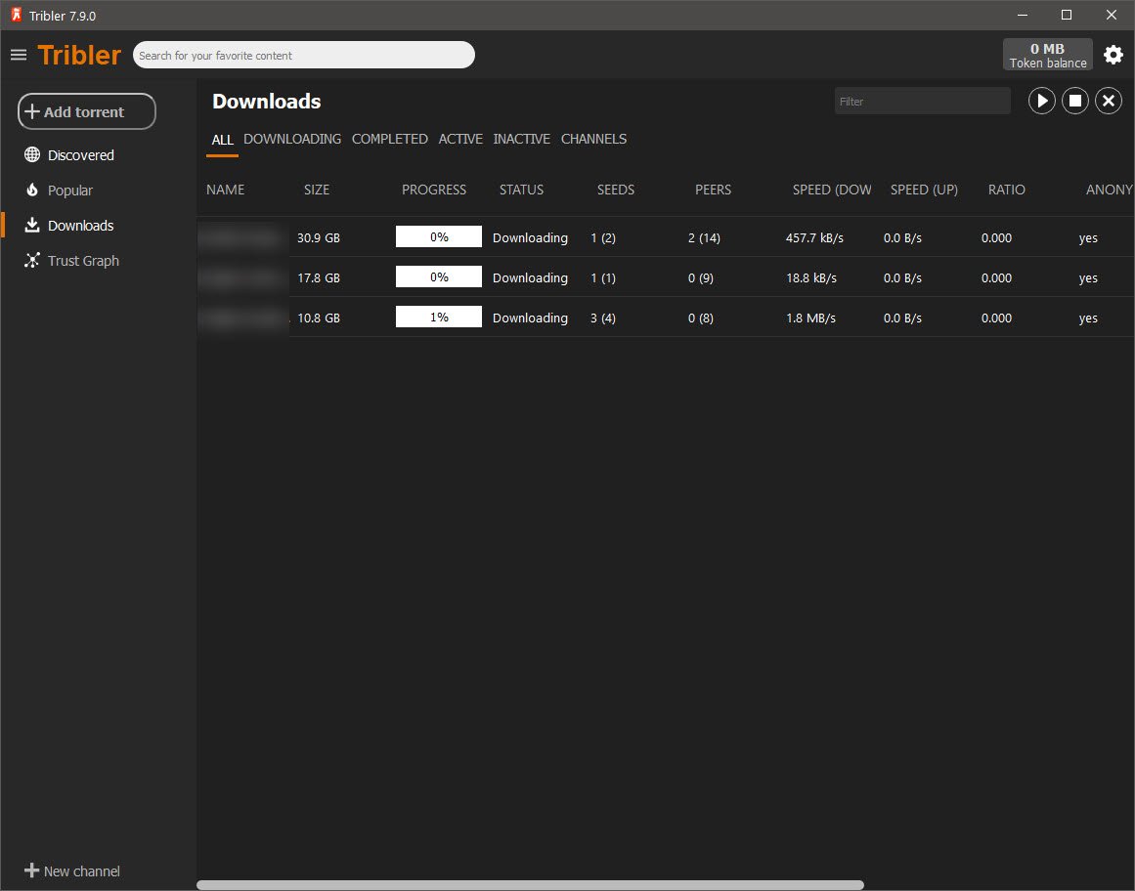Click the plus icon next to New channel
This screenshot has width=1135, height=891.
tap(32, 870)
